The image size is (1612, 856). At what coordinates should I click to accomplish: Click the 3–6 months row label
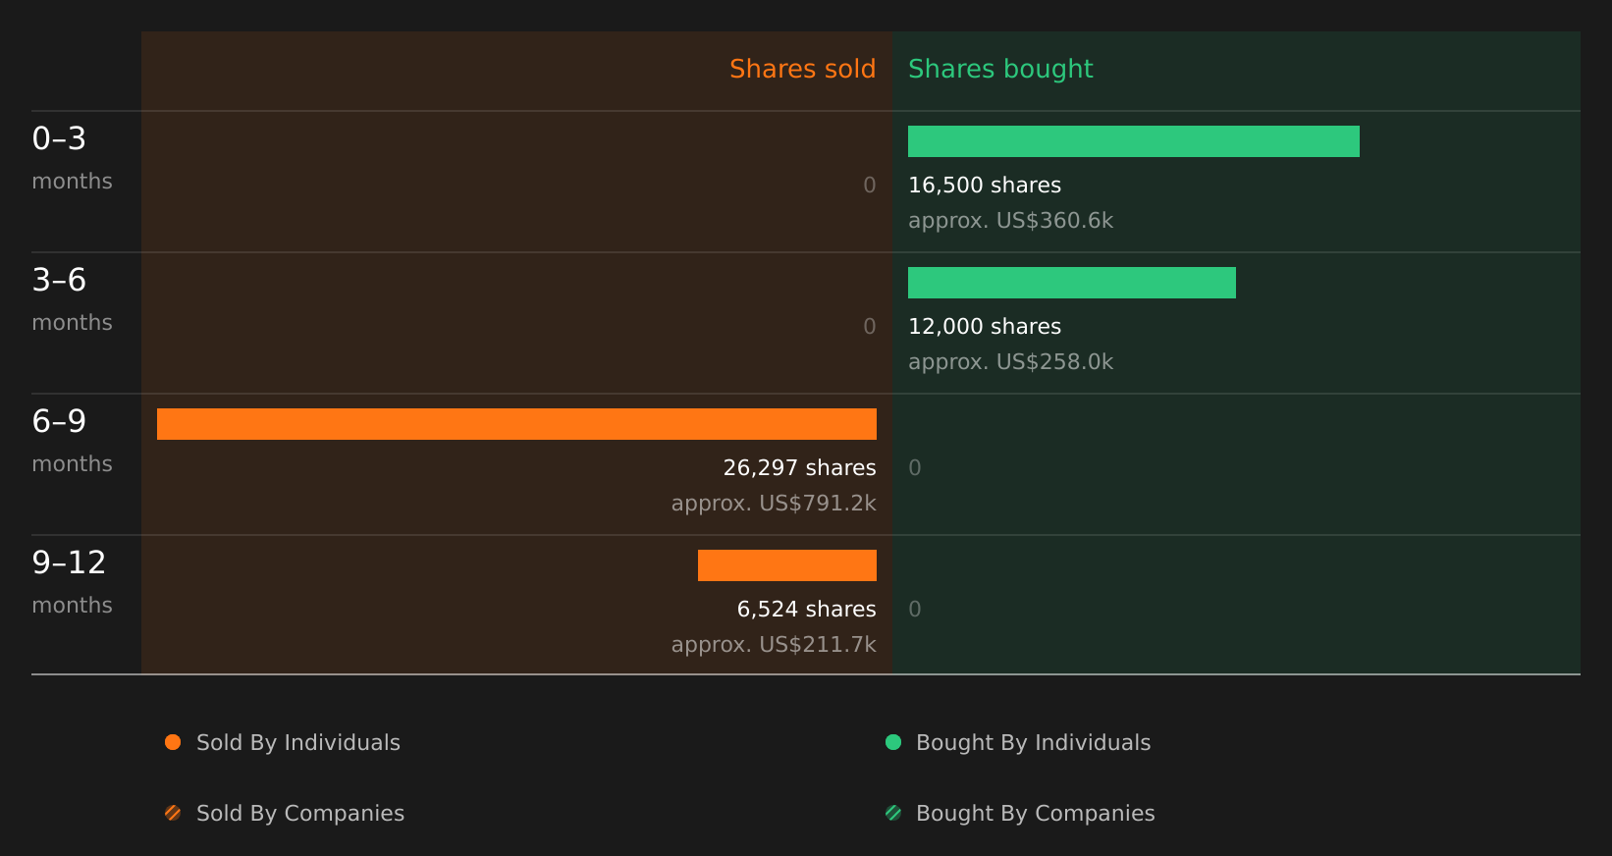pos(72,299)
